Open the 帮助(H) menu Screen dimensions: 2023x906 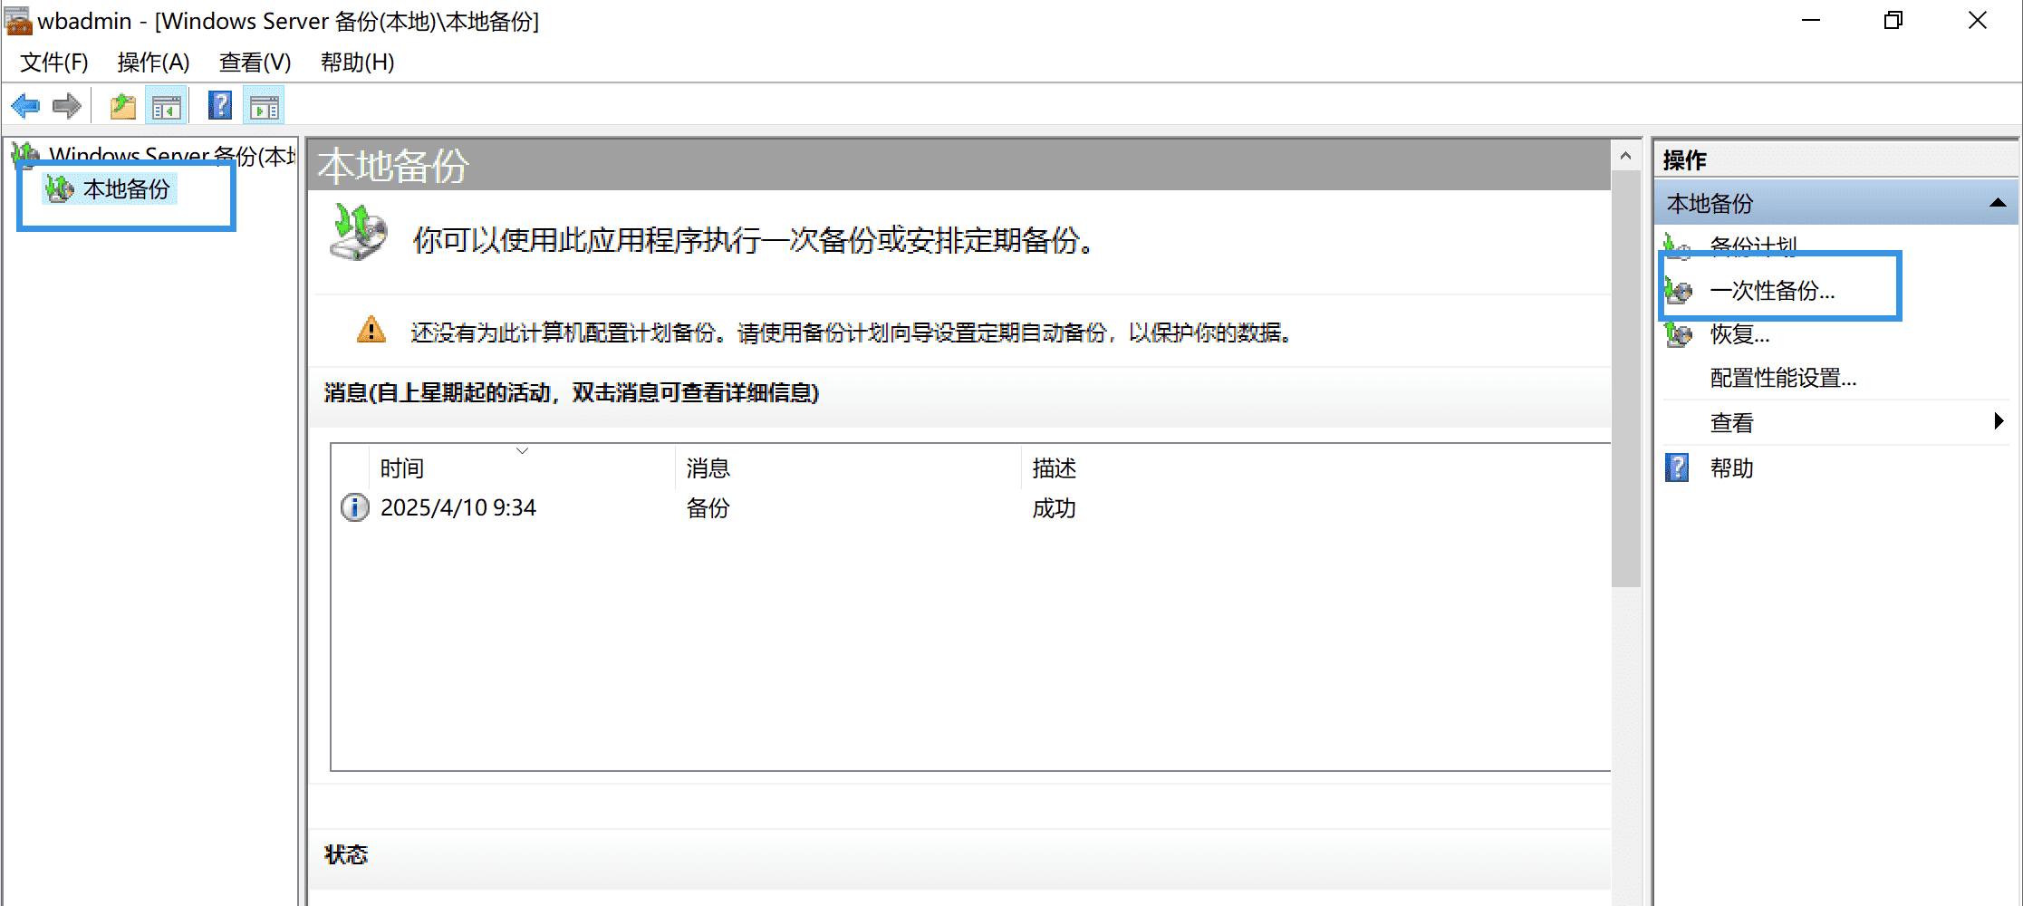coord(358,63)
